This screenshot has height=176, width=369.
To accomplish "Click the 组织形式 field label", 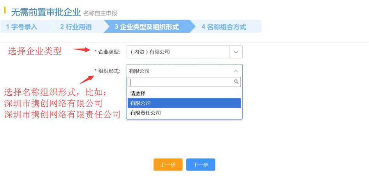I will (109, 71).
